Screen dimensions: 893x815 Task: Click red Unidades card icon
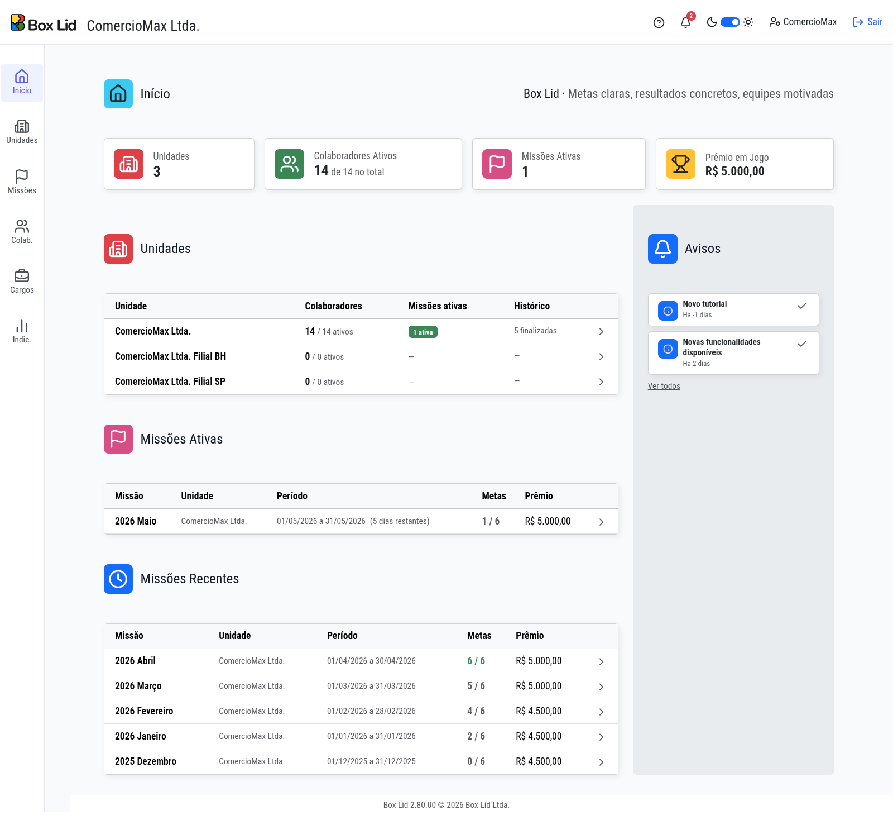coord(128,164)
